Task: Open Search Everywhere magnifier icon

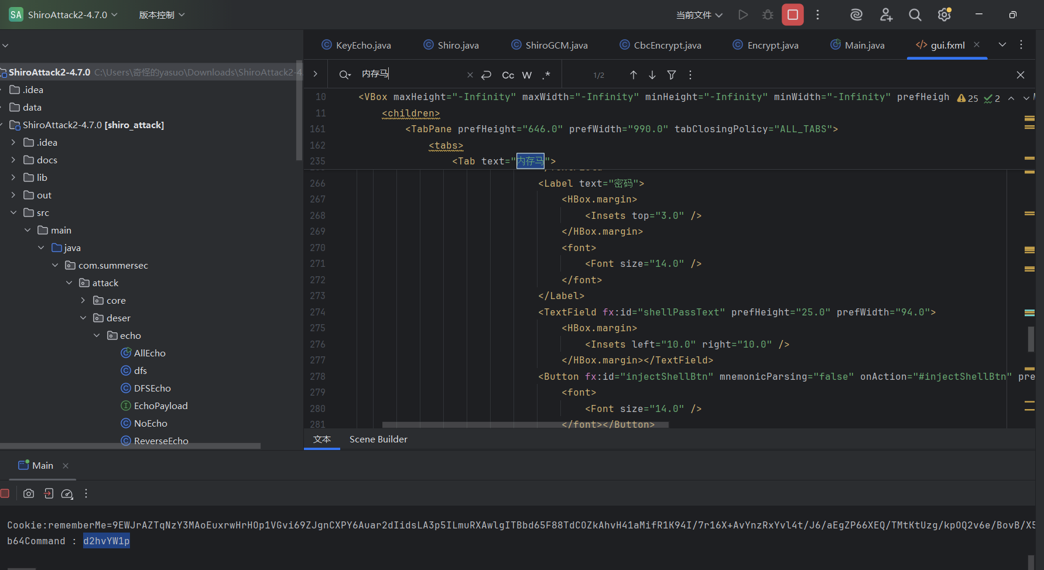Action: tap(915, 15)
